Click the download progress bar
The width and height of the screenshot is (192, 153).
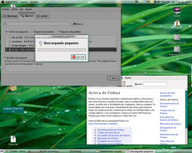pyautogui.click(x=62, y=50)
